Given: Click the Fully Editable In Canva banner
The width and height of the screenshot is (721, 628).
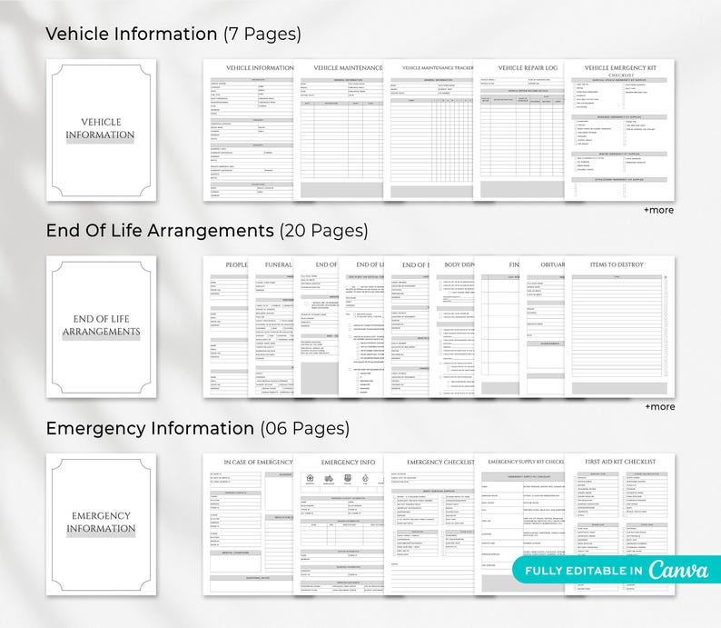Looking at the screenshot, I should pos(617,570).
